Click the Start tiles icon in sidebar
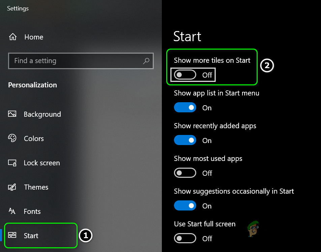The width and height of the screenshot is (321, 252). [x=12, y=235]
